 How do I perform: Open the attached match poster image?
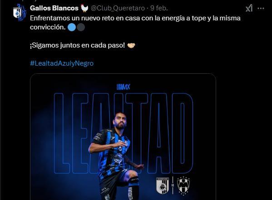click(x=123, y=137)
